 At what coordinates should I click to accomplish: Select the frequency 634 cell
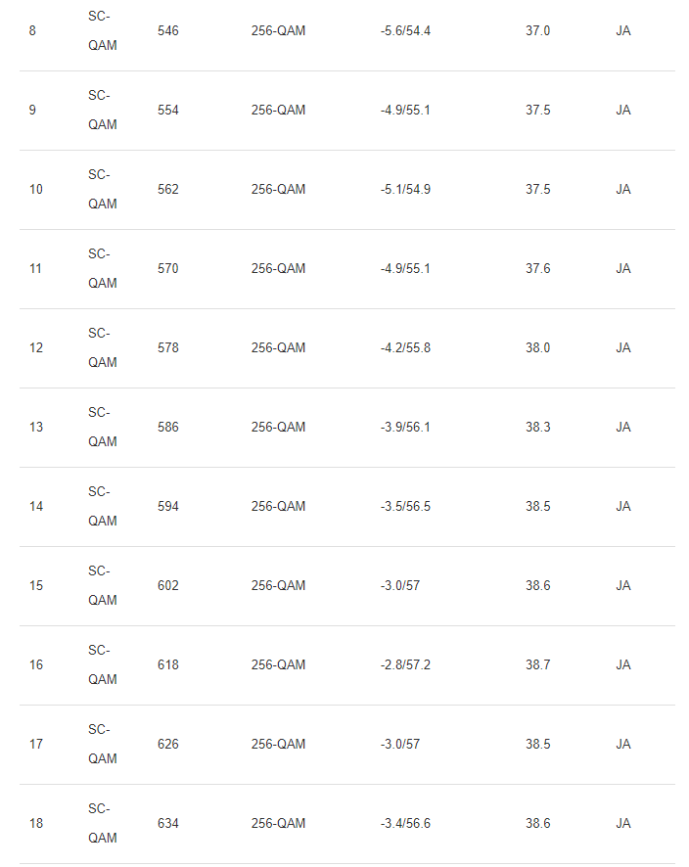pyautogui.click(x=168, y=824)
